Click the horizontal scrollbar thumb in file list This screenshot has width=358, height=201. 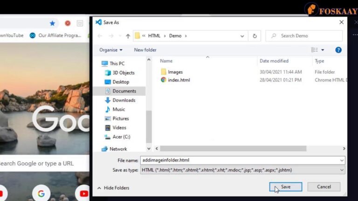(x=233, y=148)
